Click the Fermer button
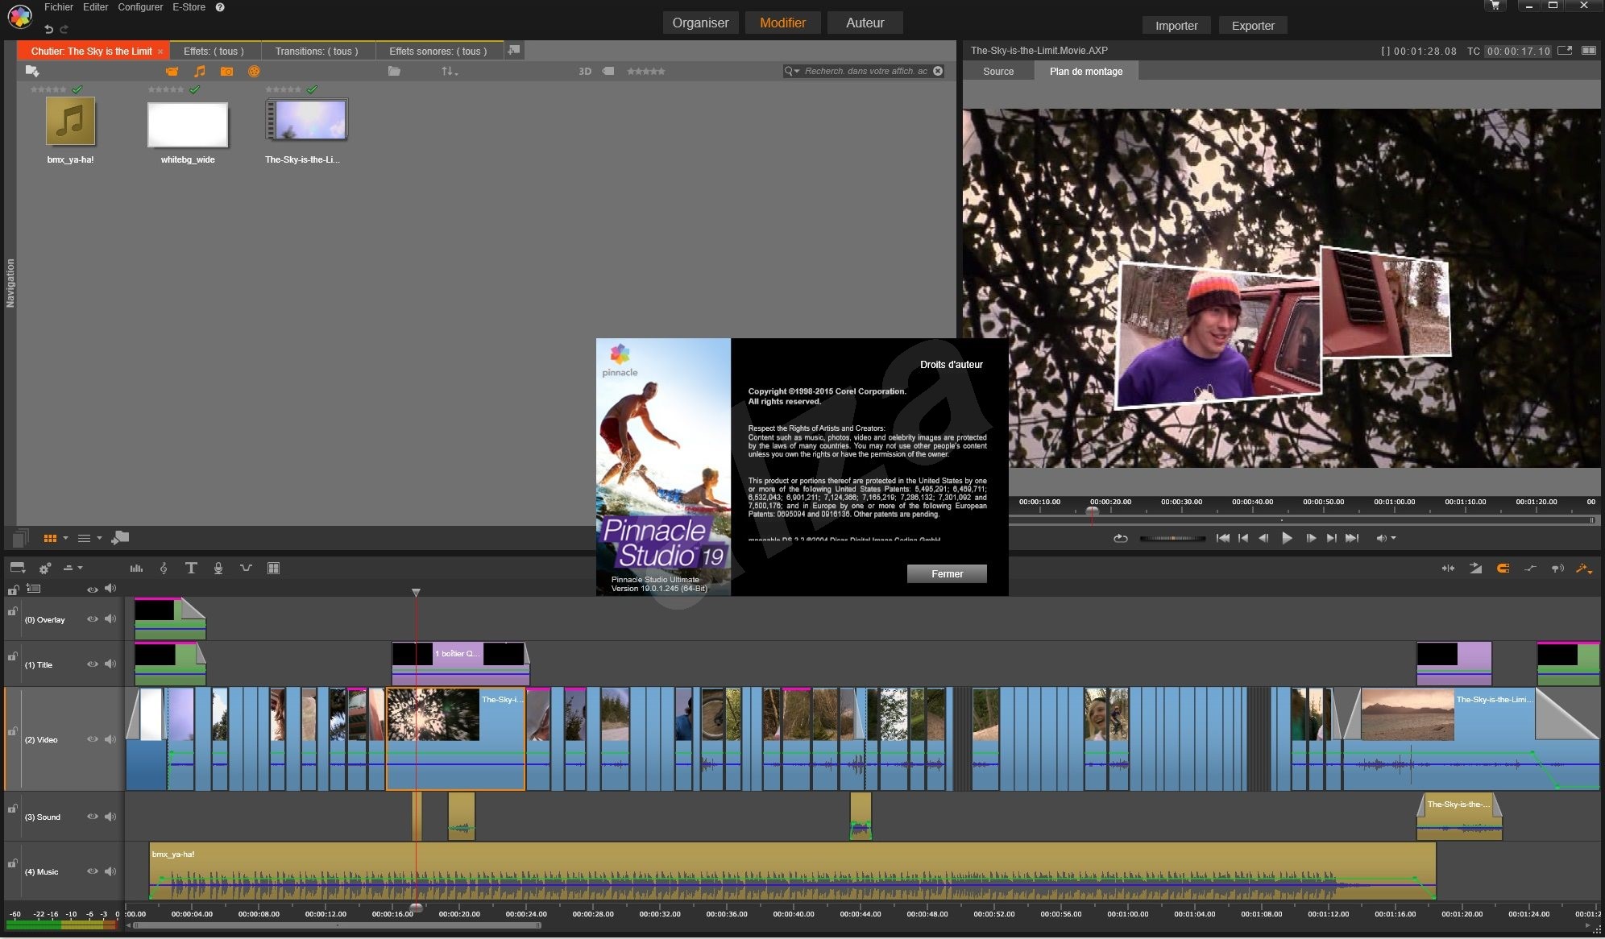The width and height of the screenshot is (1605, 939). tap(947, 573)
